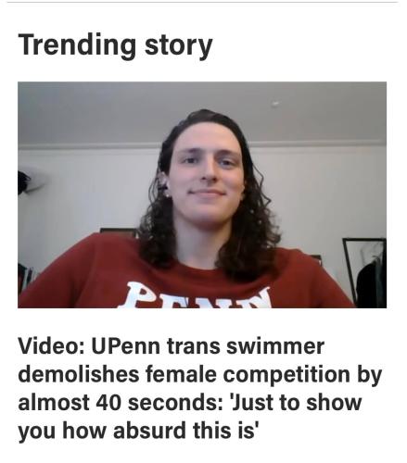Click "you how absurd this is" last headline line
Viewport: 407px width, 463px height.
(x=138, y=431)
